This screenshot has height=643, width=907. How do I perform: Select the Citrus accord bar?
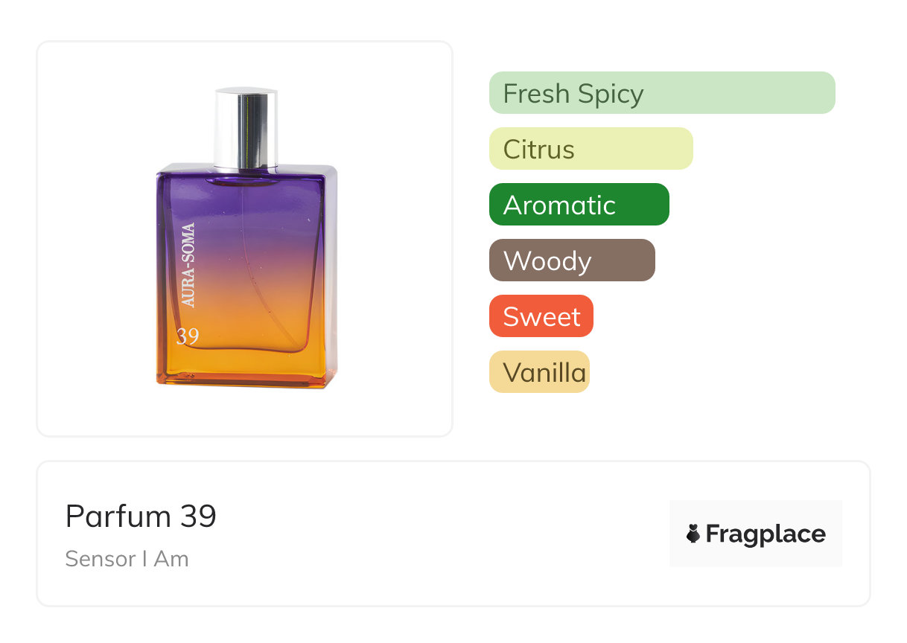[x=591, y=149]
